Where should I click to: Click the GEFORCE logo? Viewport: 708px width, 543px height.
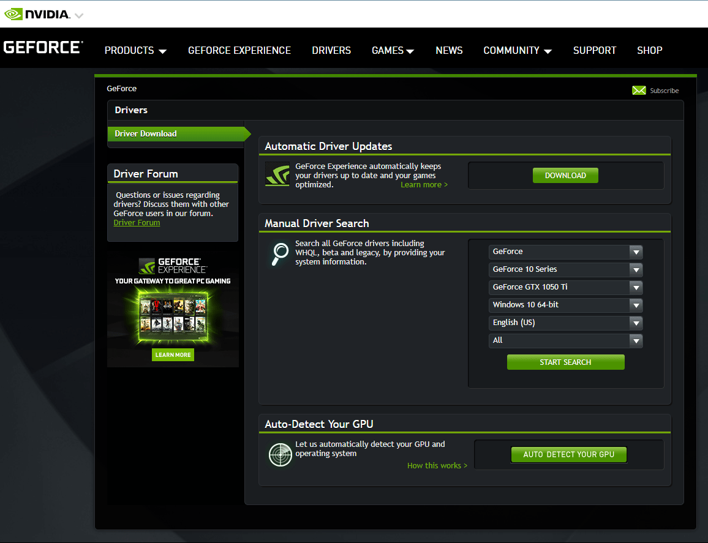[x=43, y=47]
